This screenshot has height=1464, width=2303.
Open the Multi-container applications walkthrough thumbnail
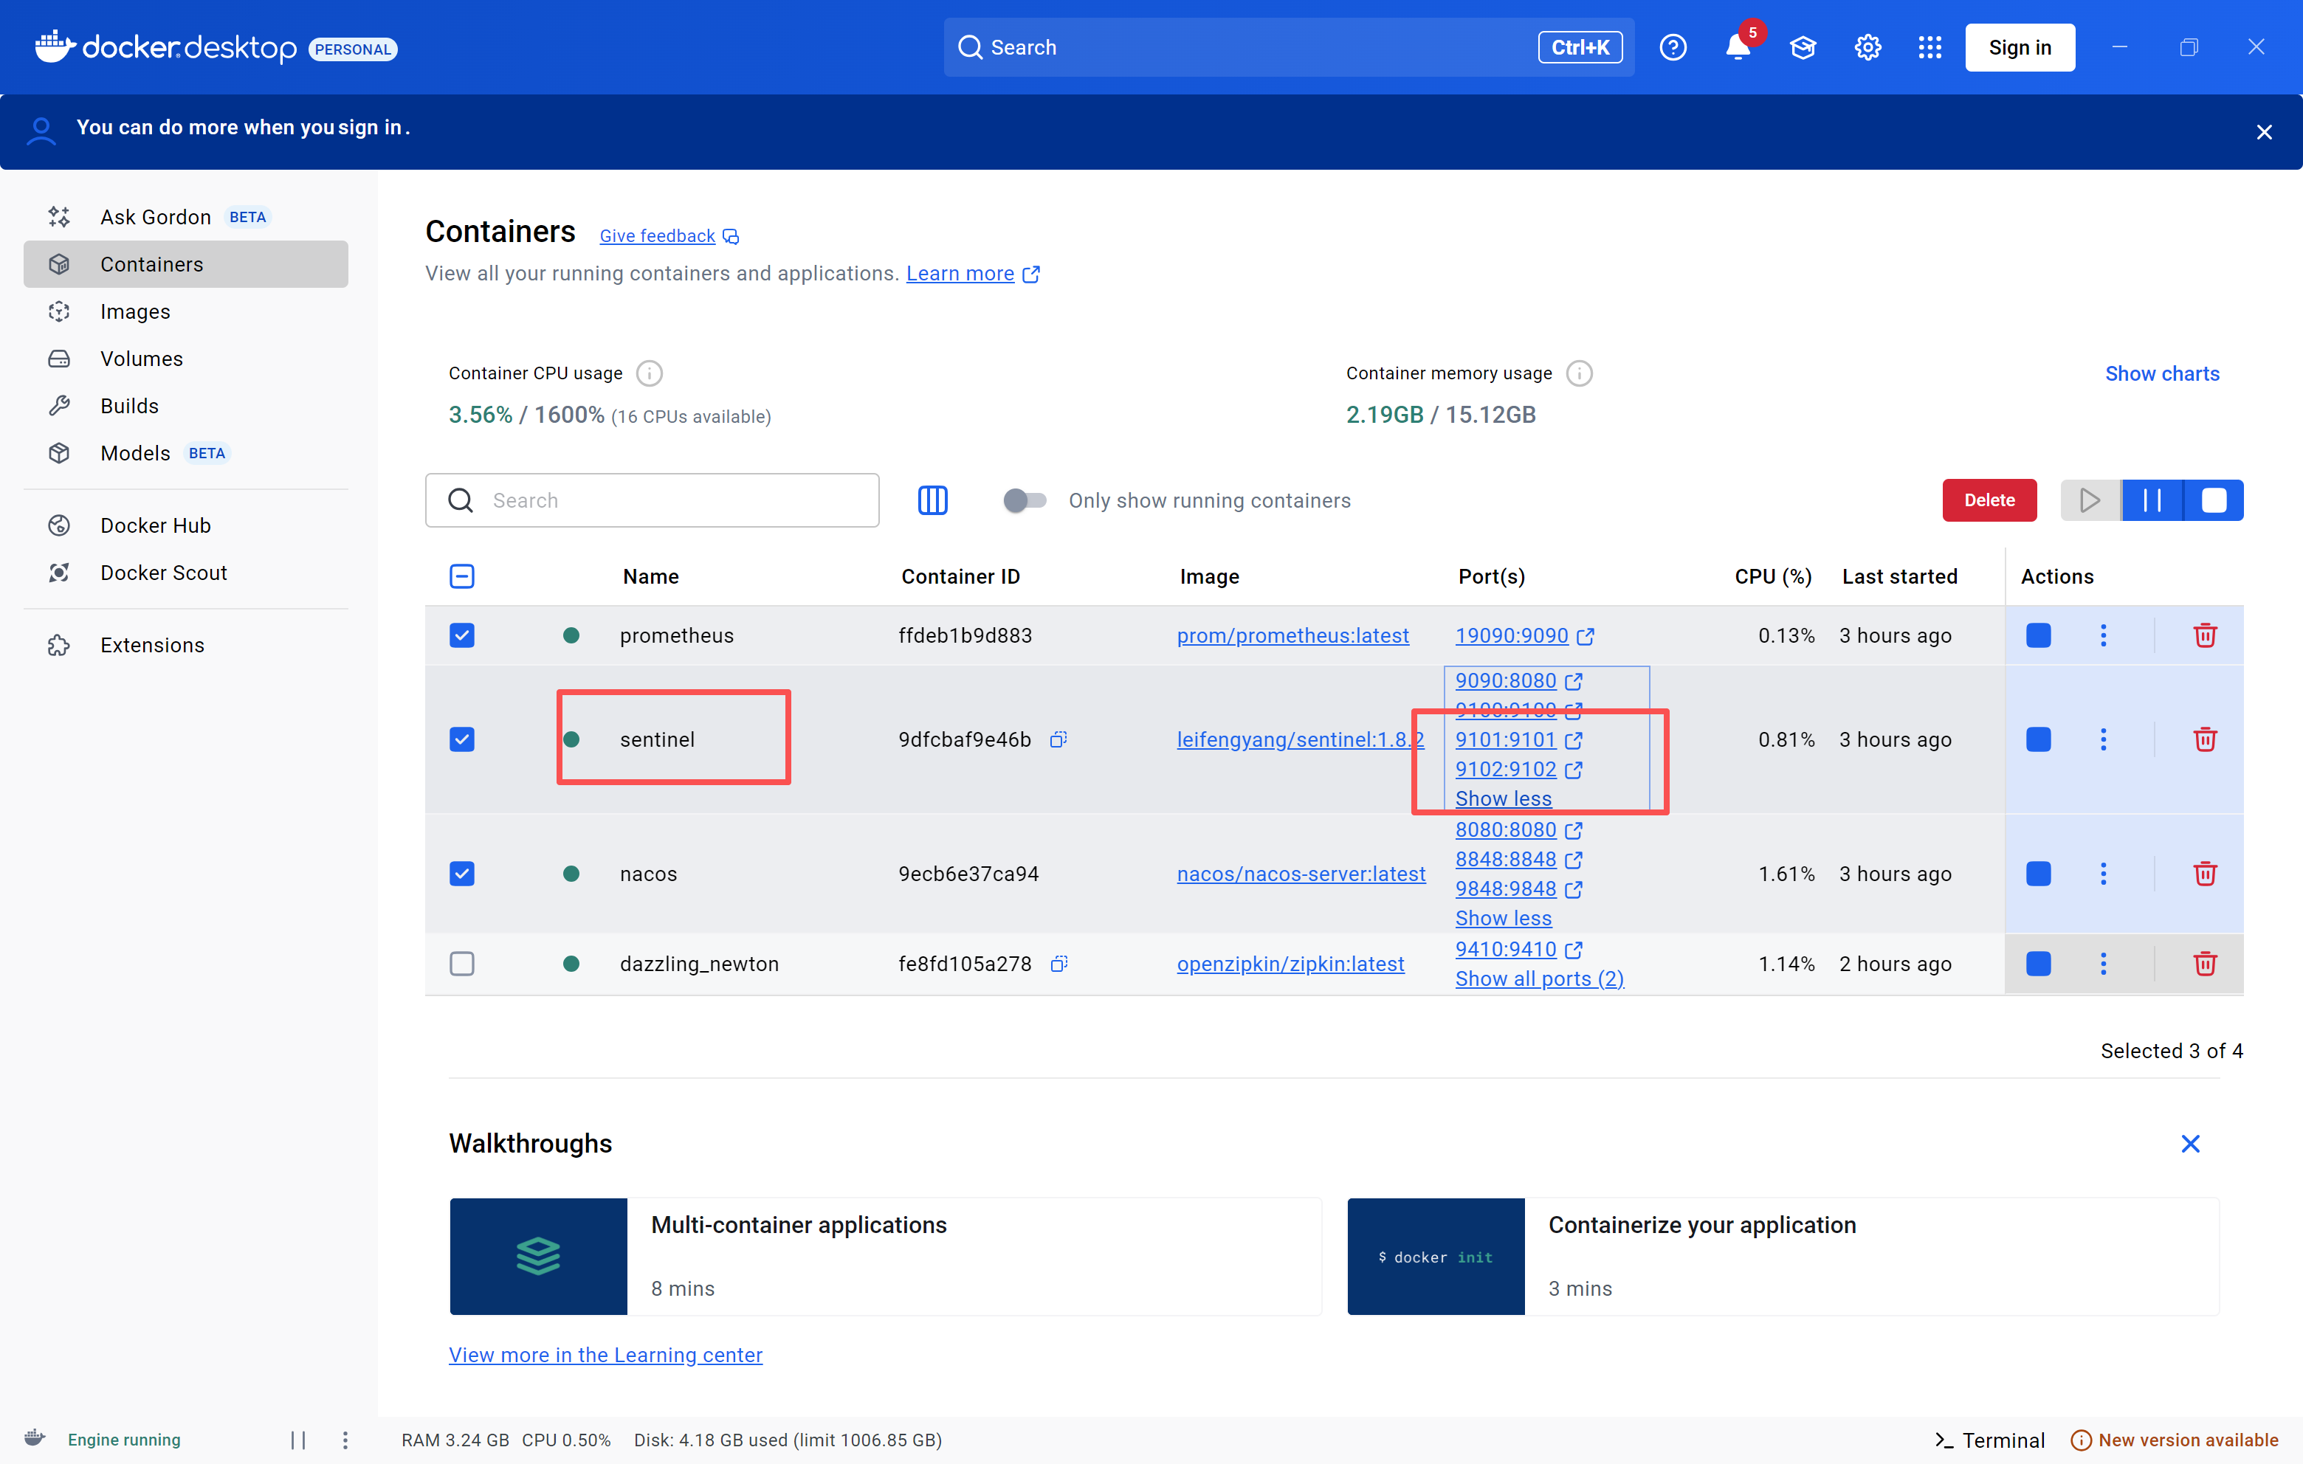[x=538, y=1257]
